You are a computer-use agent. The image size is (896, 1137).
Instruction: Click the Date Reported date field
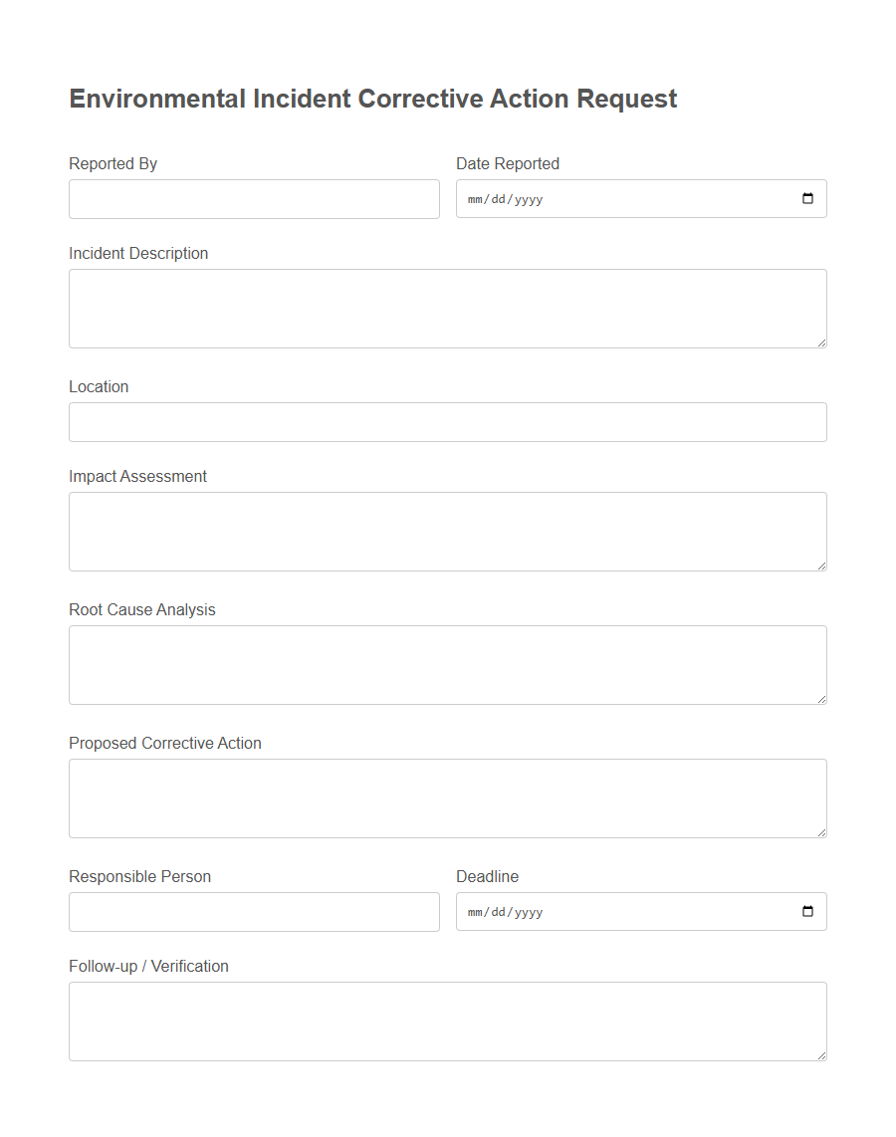(637, 198)
